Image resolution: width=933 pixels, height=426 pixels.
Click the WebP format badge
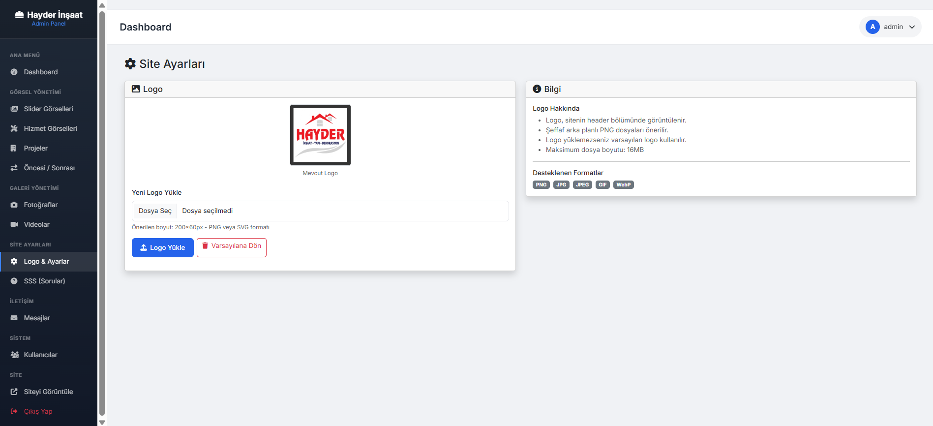(624, 185)
